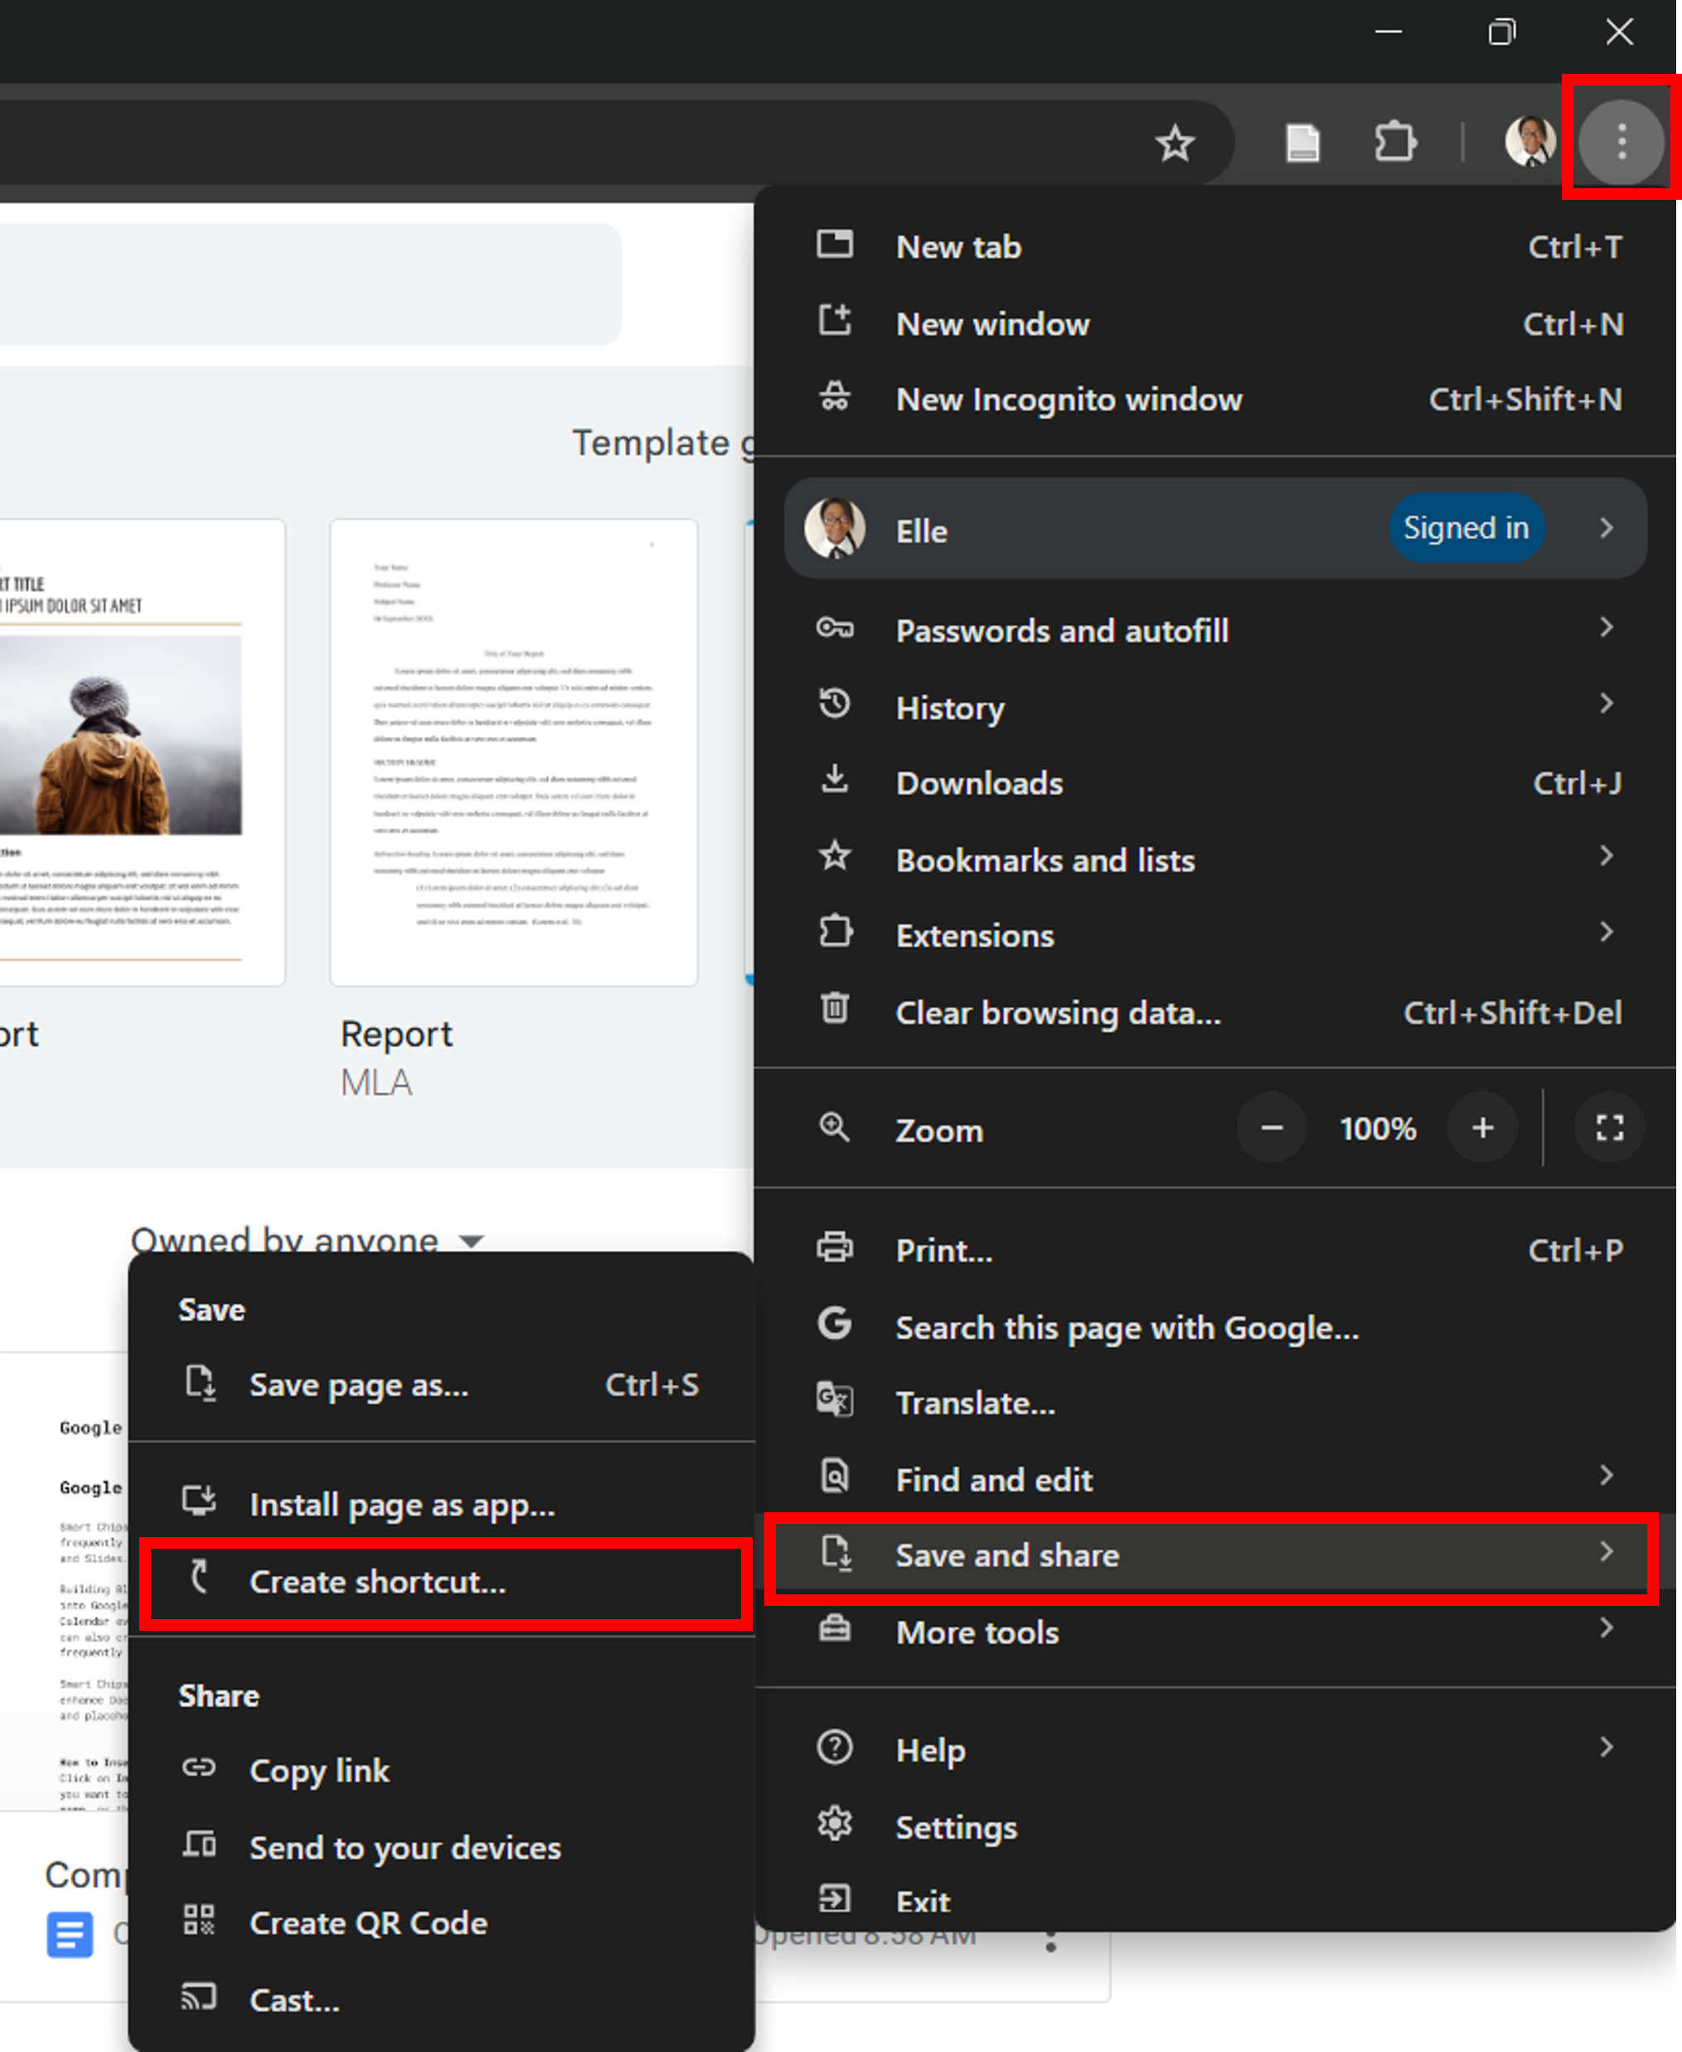The image size is (1682, 2052).
Task: Click the Downloads menu entry label
Action: 978,783
